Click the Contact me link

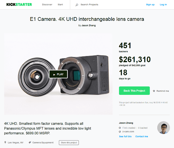click(x=142, y=136)
